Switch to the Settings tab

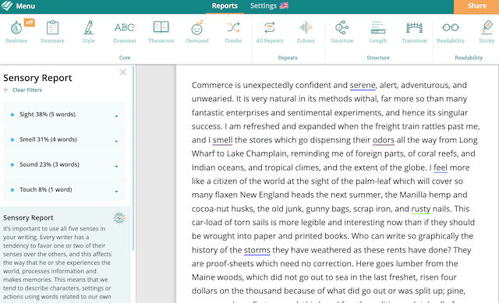pyautogui.click(x=264, y=6)
